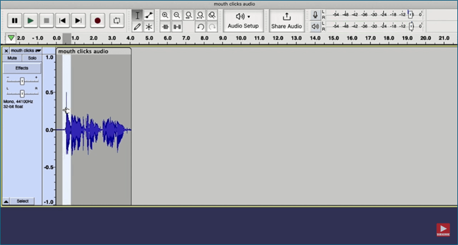Skip to start of the project
The width and height of the screenshot is (458, 245).
62,21
